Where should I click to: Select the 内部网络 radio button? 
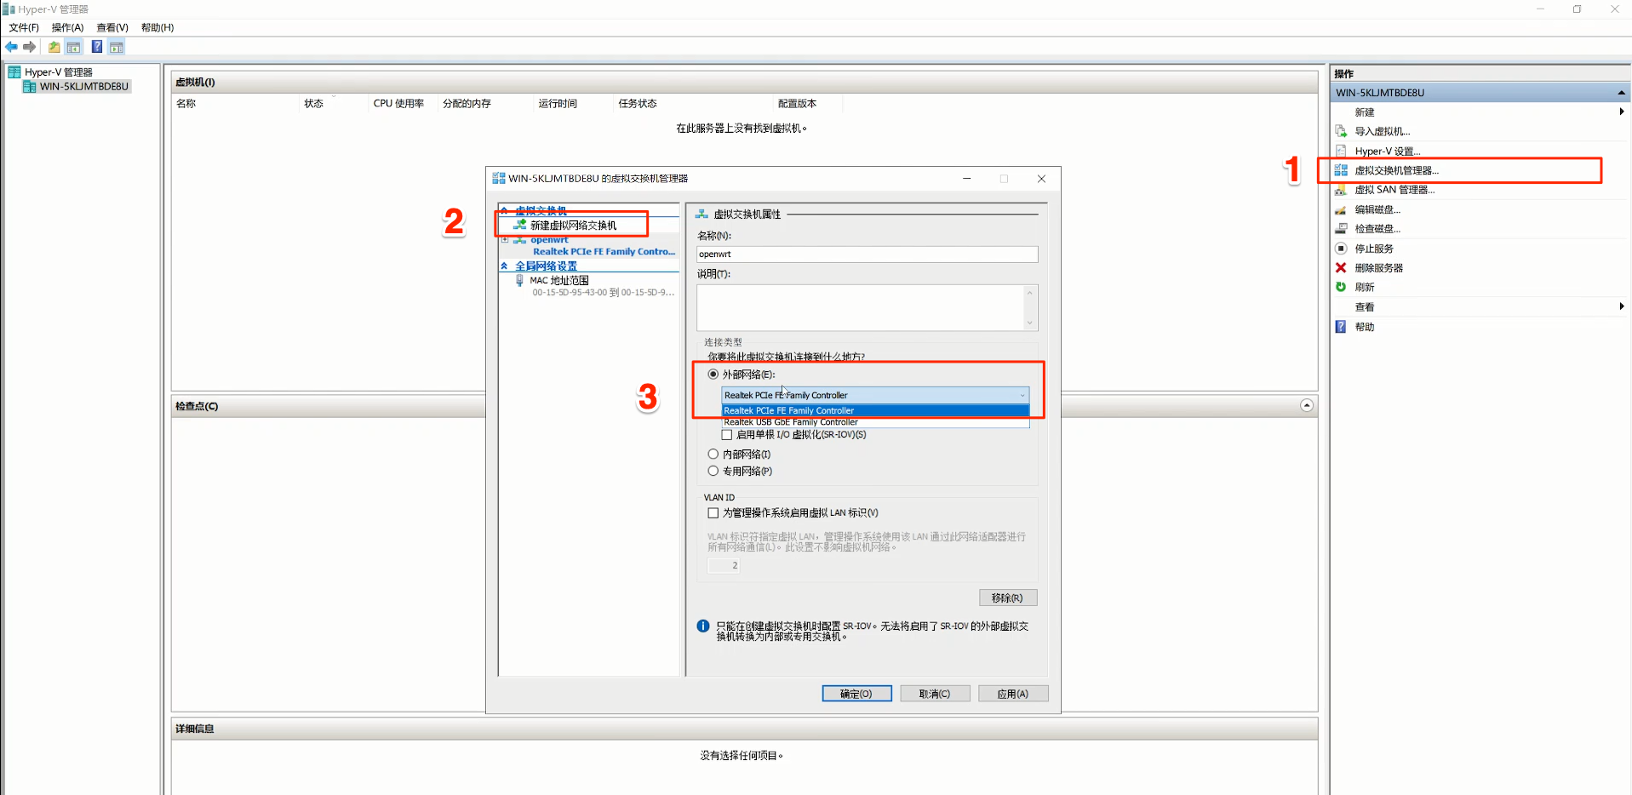tap(713, 454)
